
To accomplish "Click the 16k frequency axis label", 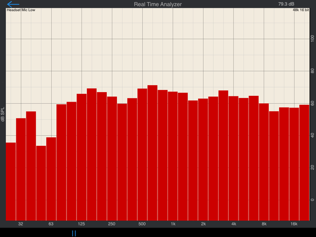I will 294,224.
